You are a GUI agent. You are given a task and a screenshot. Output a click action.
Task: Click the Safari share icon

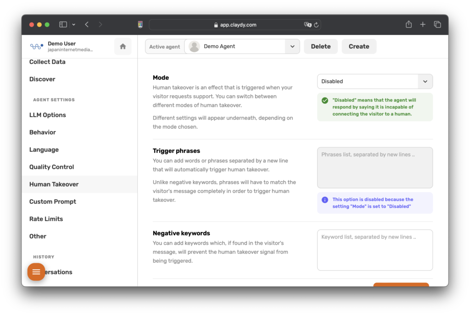point(408,25)
